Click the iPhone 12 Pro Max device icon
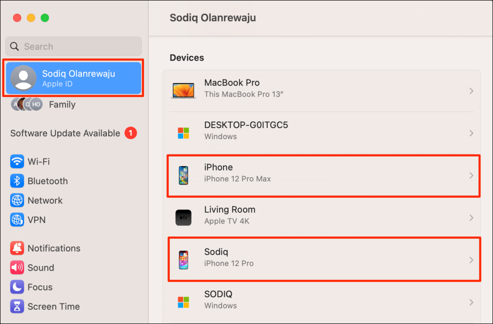 (183, 175)
